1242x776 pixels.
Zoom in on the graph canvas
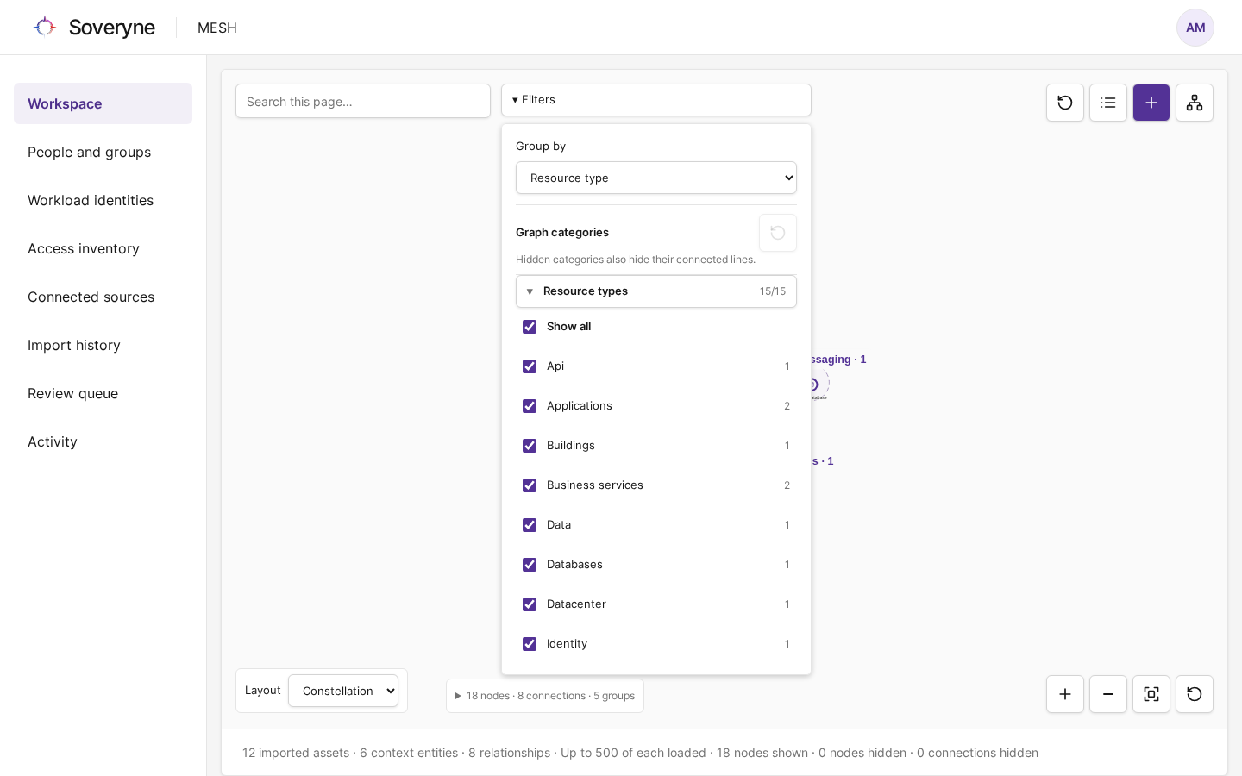tap(1065, 694)
